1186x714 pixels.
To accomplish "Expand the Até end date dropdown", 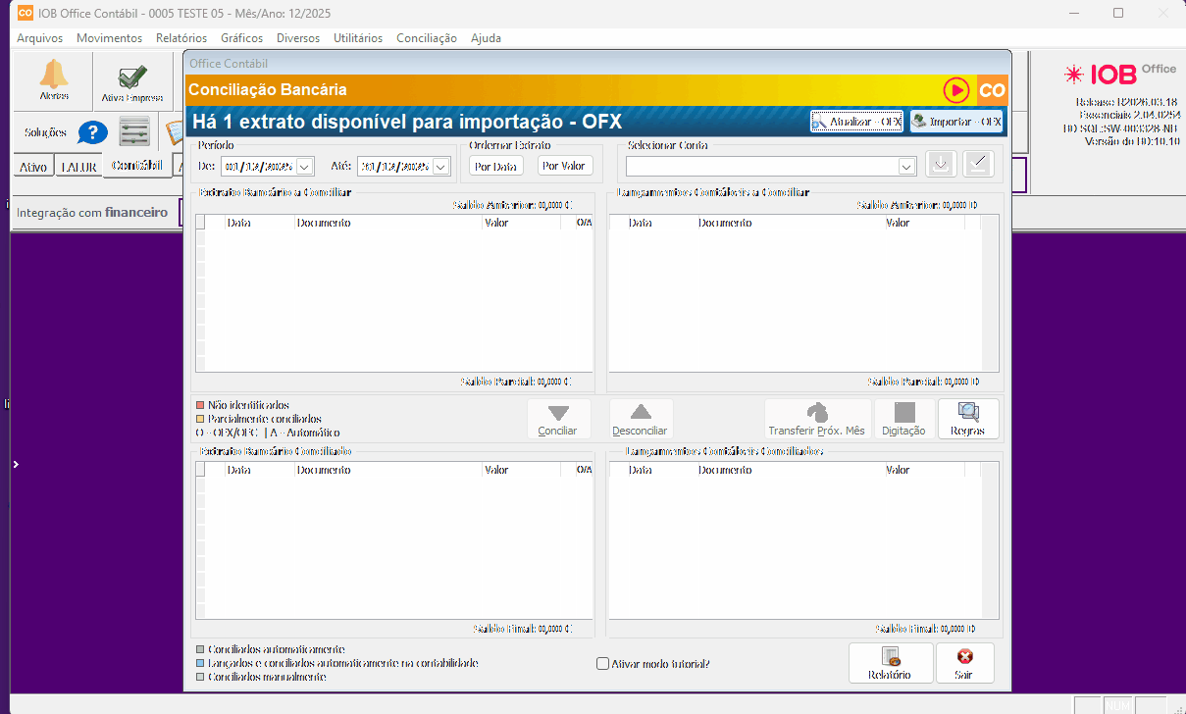I will [x=440, y=167].
